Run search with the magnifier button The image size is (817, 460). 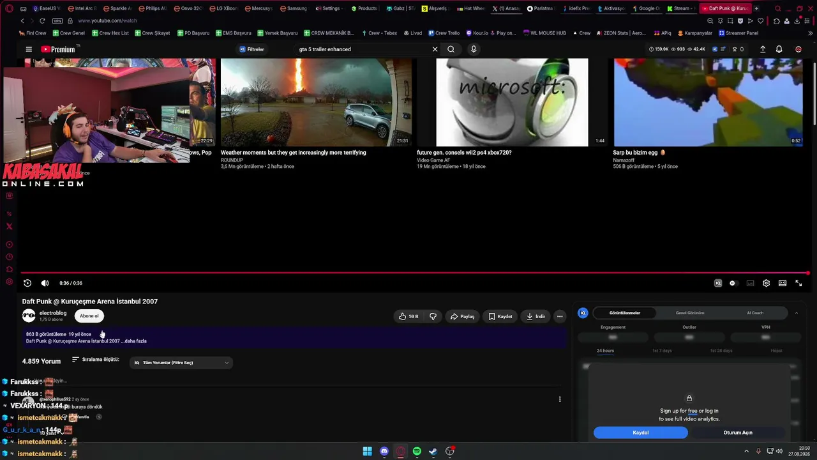(451, 49)
